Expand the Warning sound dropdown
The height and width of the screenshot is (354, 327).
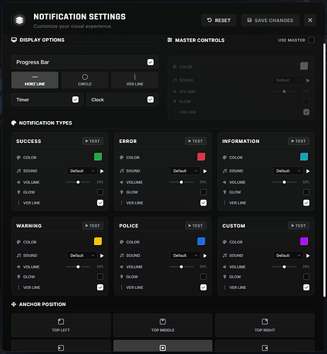click(x=82, y=256)
